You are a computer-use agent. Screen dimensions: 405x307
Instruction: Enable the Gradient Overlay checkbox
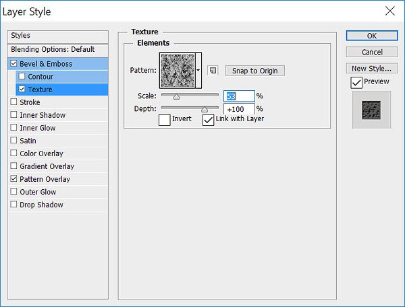point(13,166)
